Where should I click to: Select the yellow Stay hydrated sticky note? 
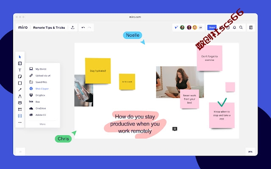(x=98, y=71)
